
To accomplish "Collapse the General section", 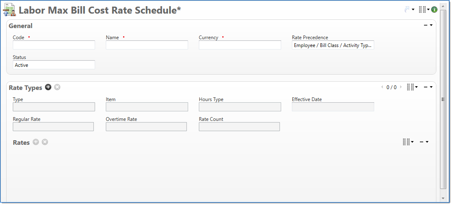I will (428, 26).
